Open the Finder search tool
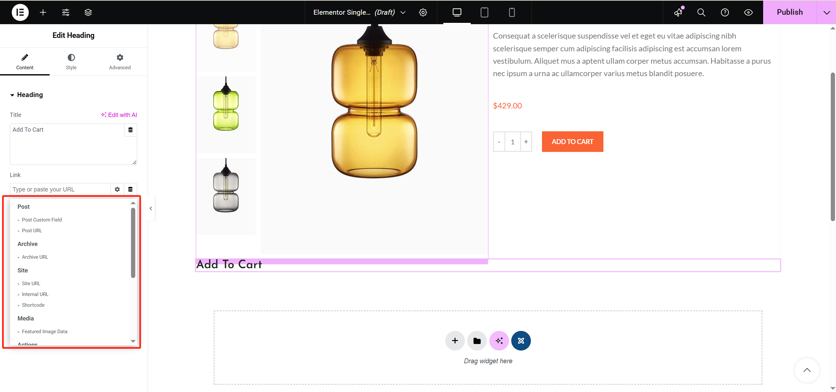This screenshot has height=392, width=836. (701, 12)
